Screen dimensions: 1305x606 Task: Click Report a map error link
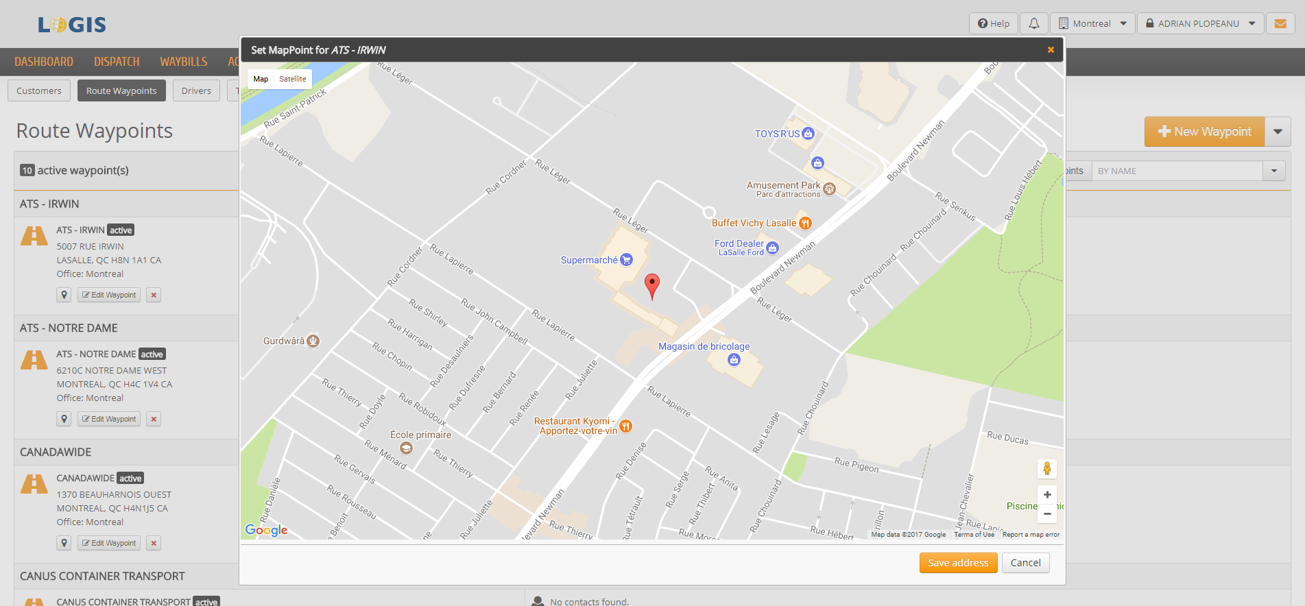[x=1031, y=535]
